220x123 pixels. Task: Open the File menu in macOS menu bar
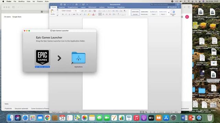(x=15, y=1)
